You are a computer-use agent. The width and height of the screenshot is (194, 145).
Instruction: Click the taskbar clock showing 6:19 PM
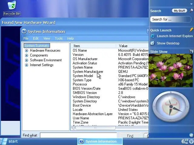tap(185, 141)
